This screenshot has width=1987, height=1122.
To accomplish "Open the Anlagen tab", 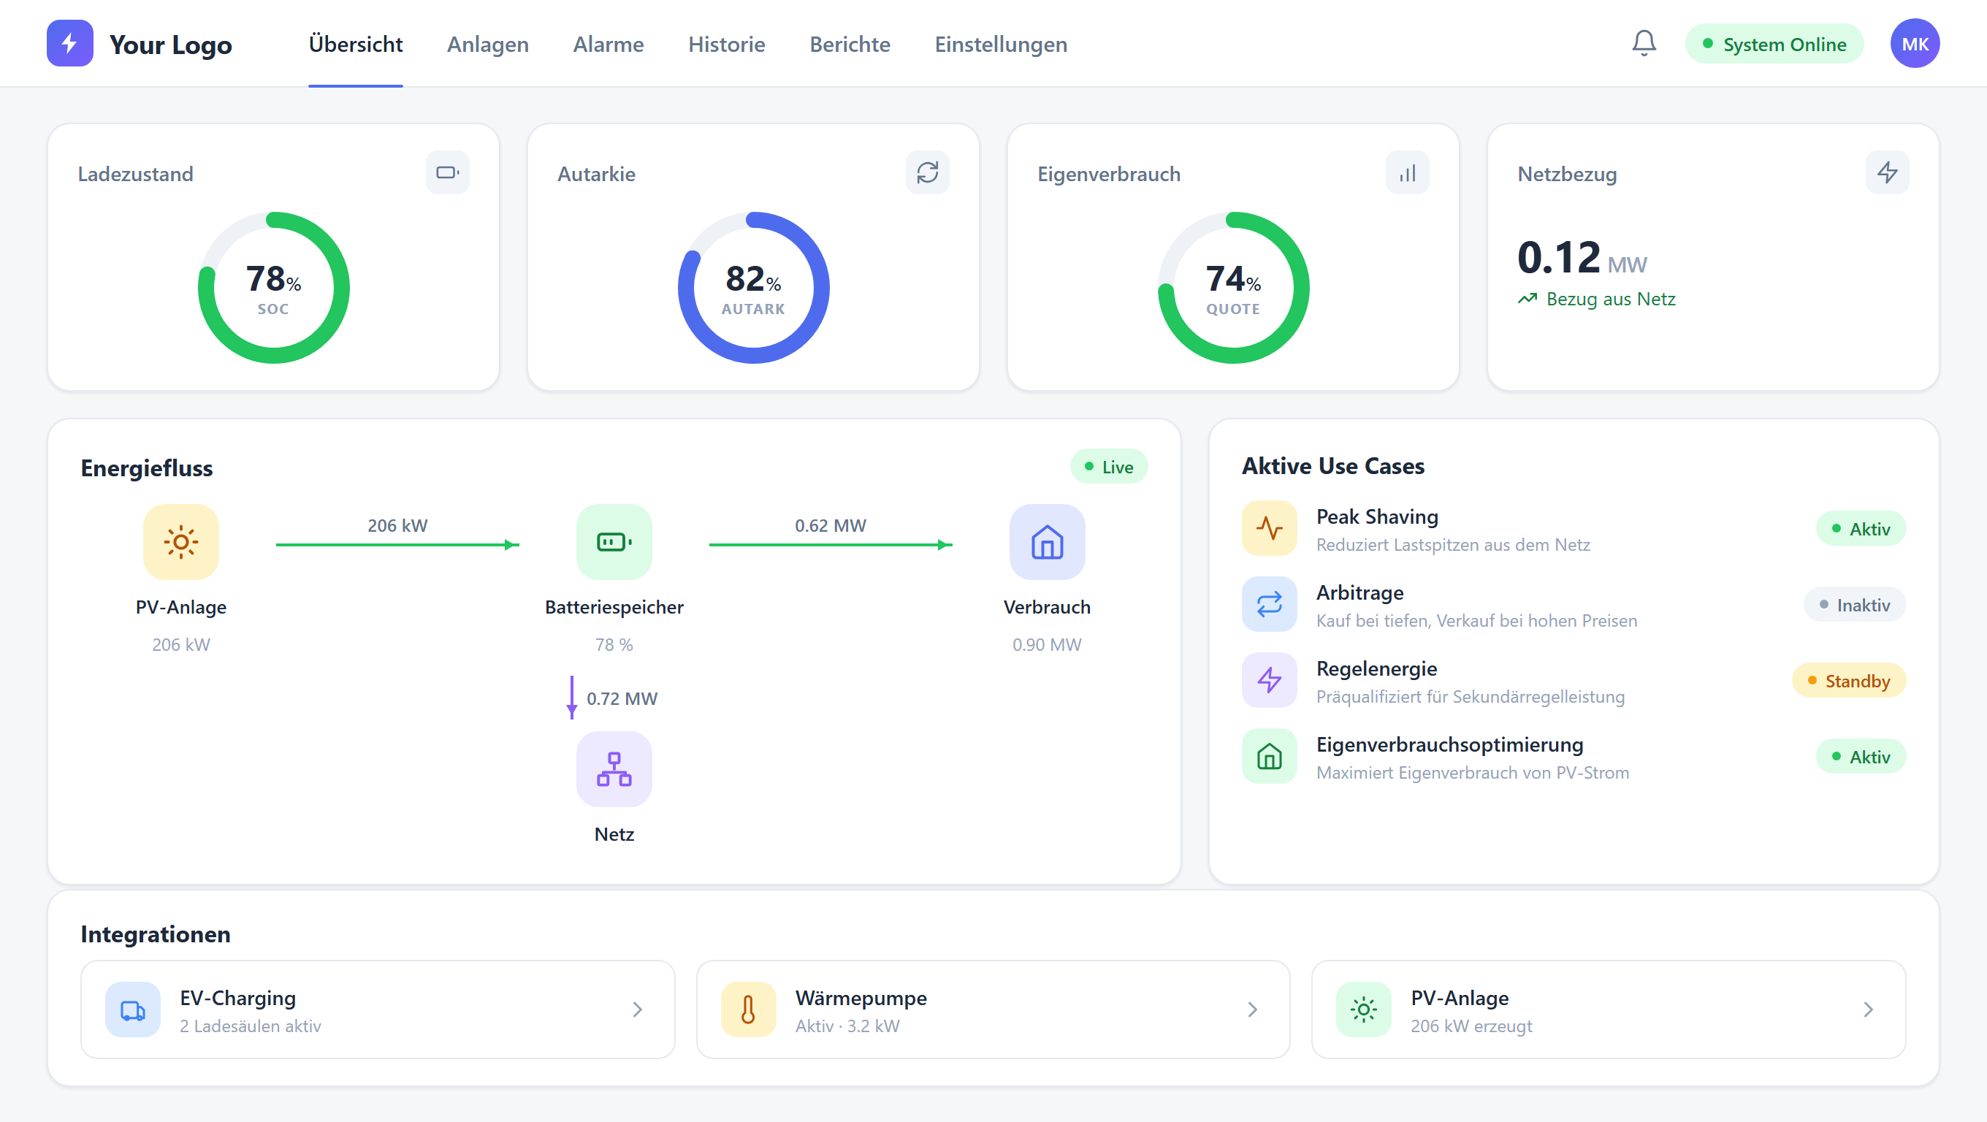I will coord(487,44).
